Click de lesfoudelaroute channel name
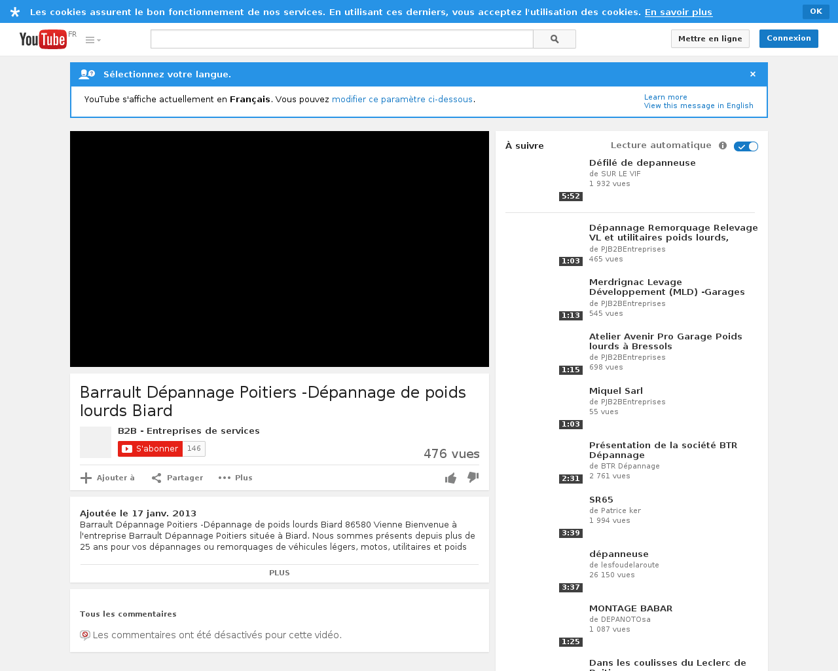 (624, 566)
